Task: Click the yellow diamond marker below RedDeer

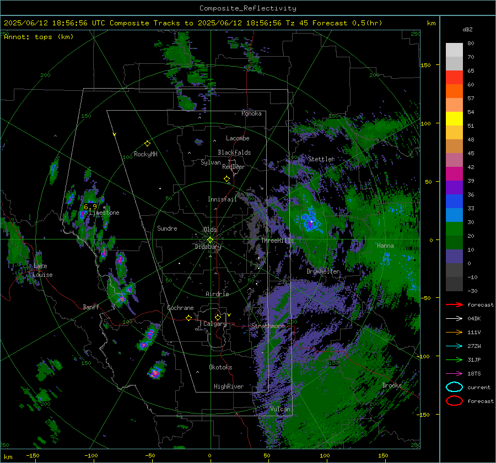Action: pyautogui.click(x=227, y=179)
